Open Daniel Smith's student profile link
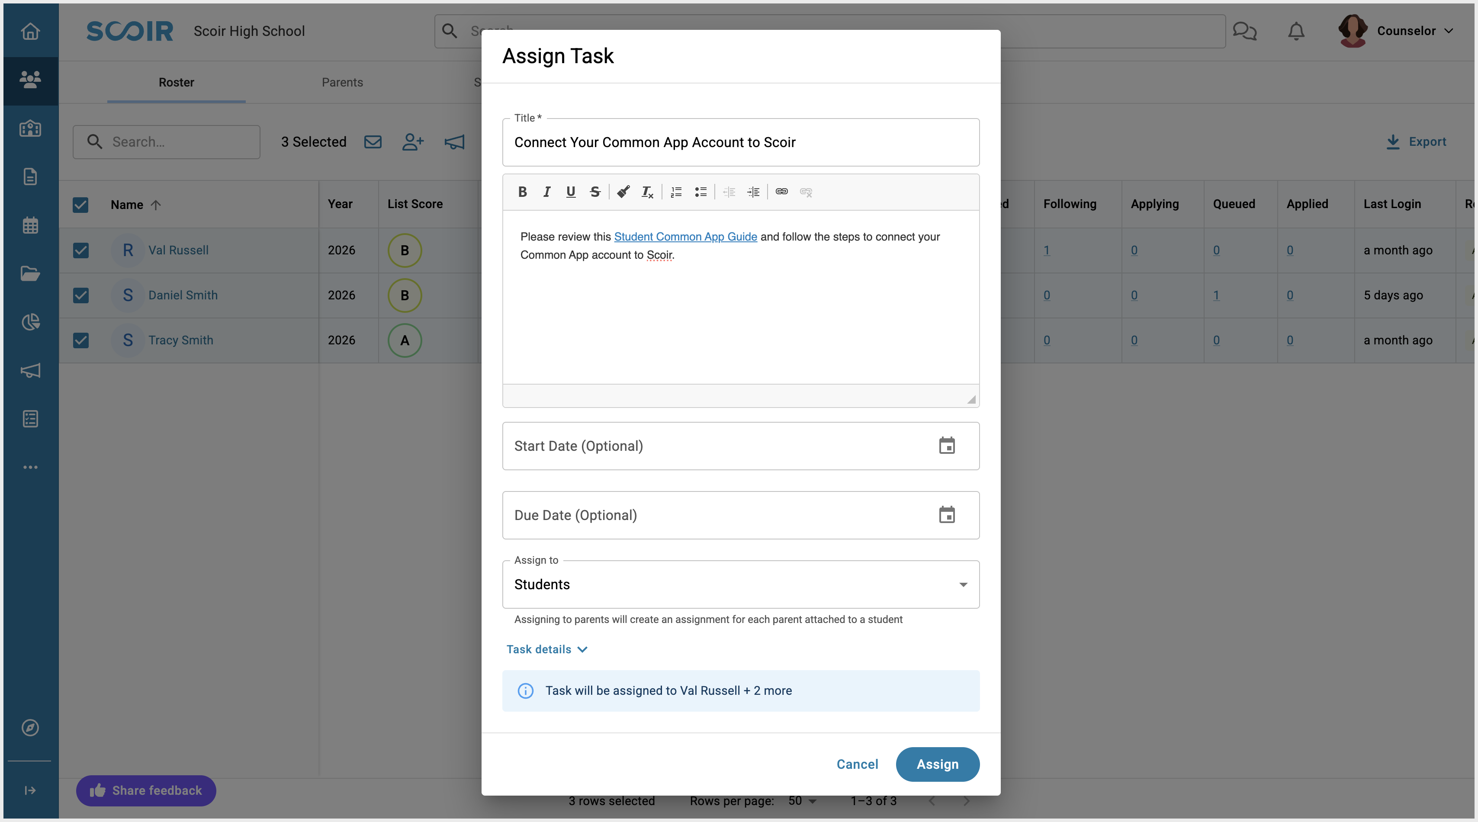 coord(183,295)
